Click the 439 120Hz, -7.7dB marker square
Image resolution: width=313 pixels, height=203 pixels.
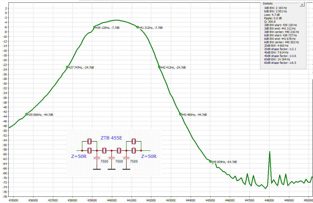coord(95,27)
